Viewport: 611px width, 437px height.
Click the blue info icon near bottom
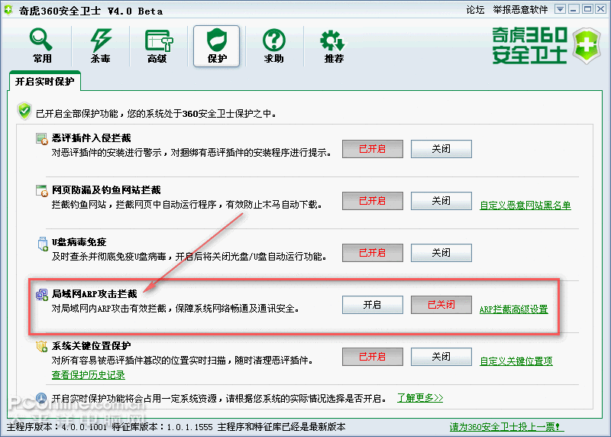pyautogui.click(x=41, y=398)
